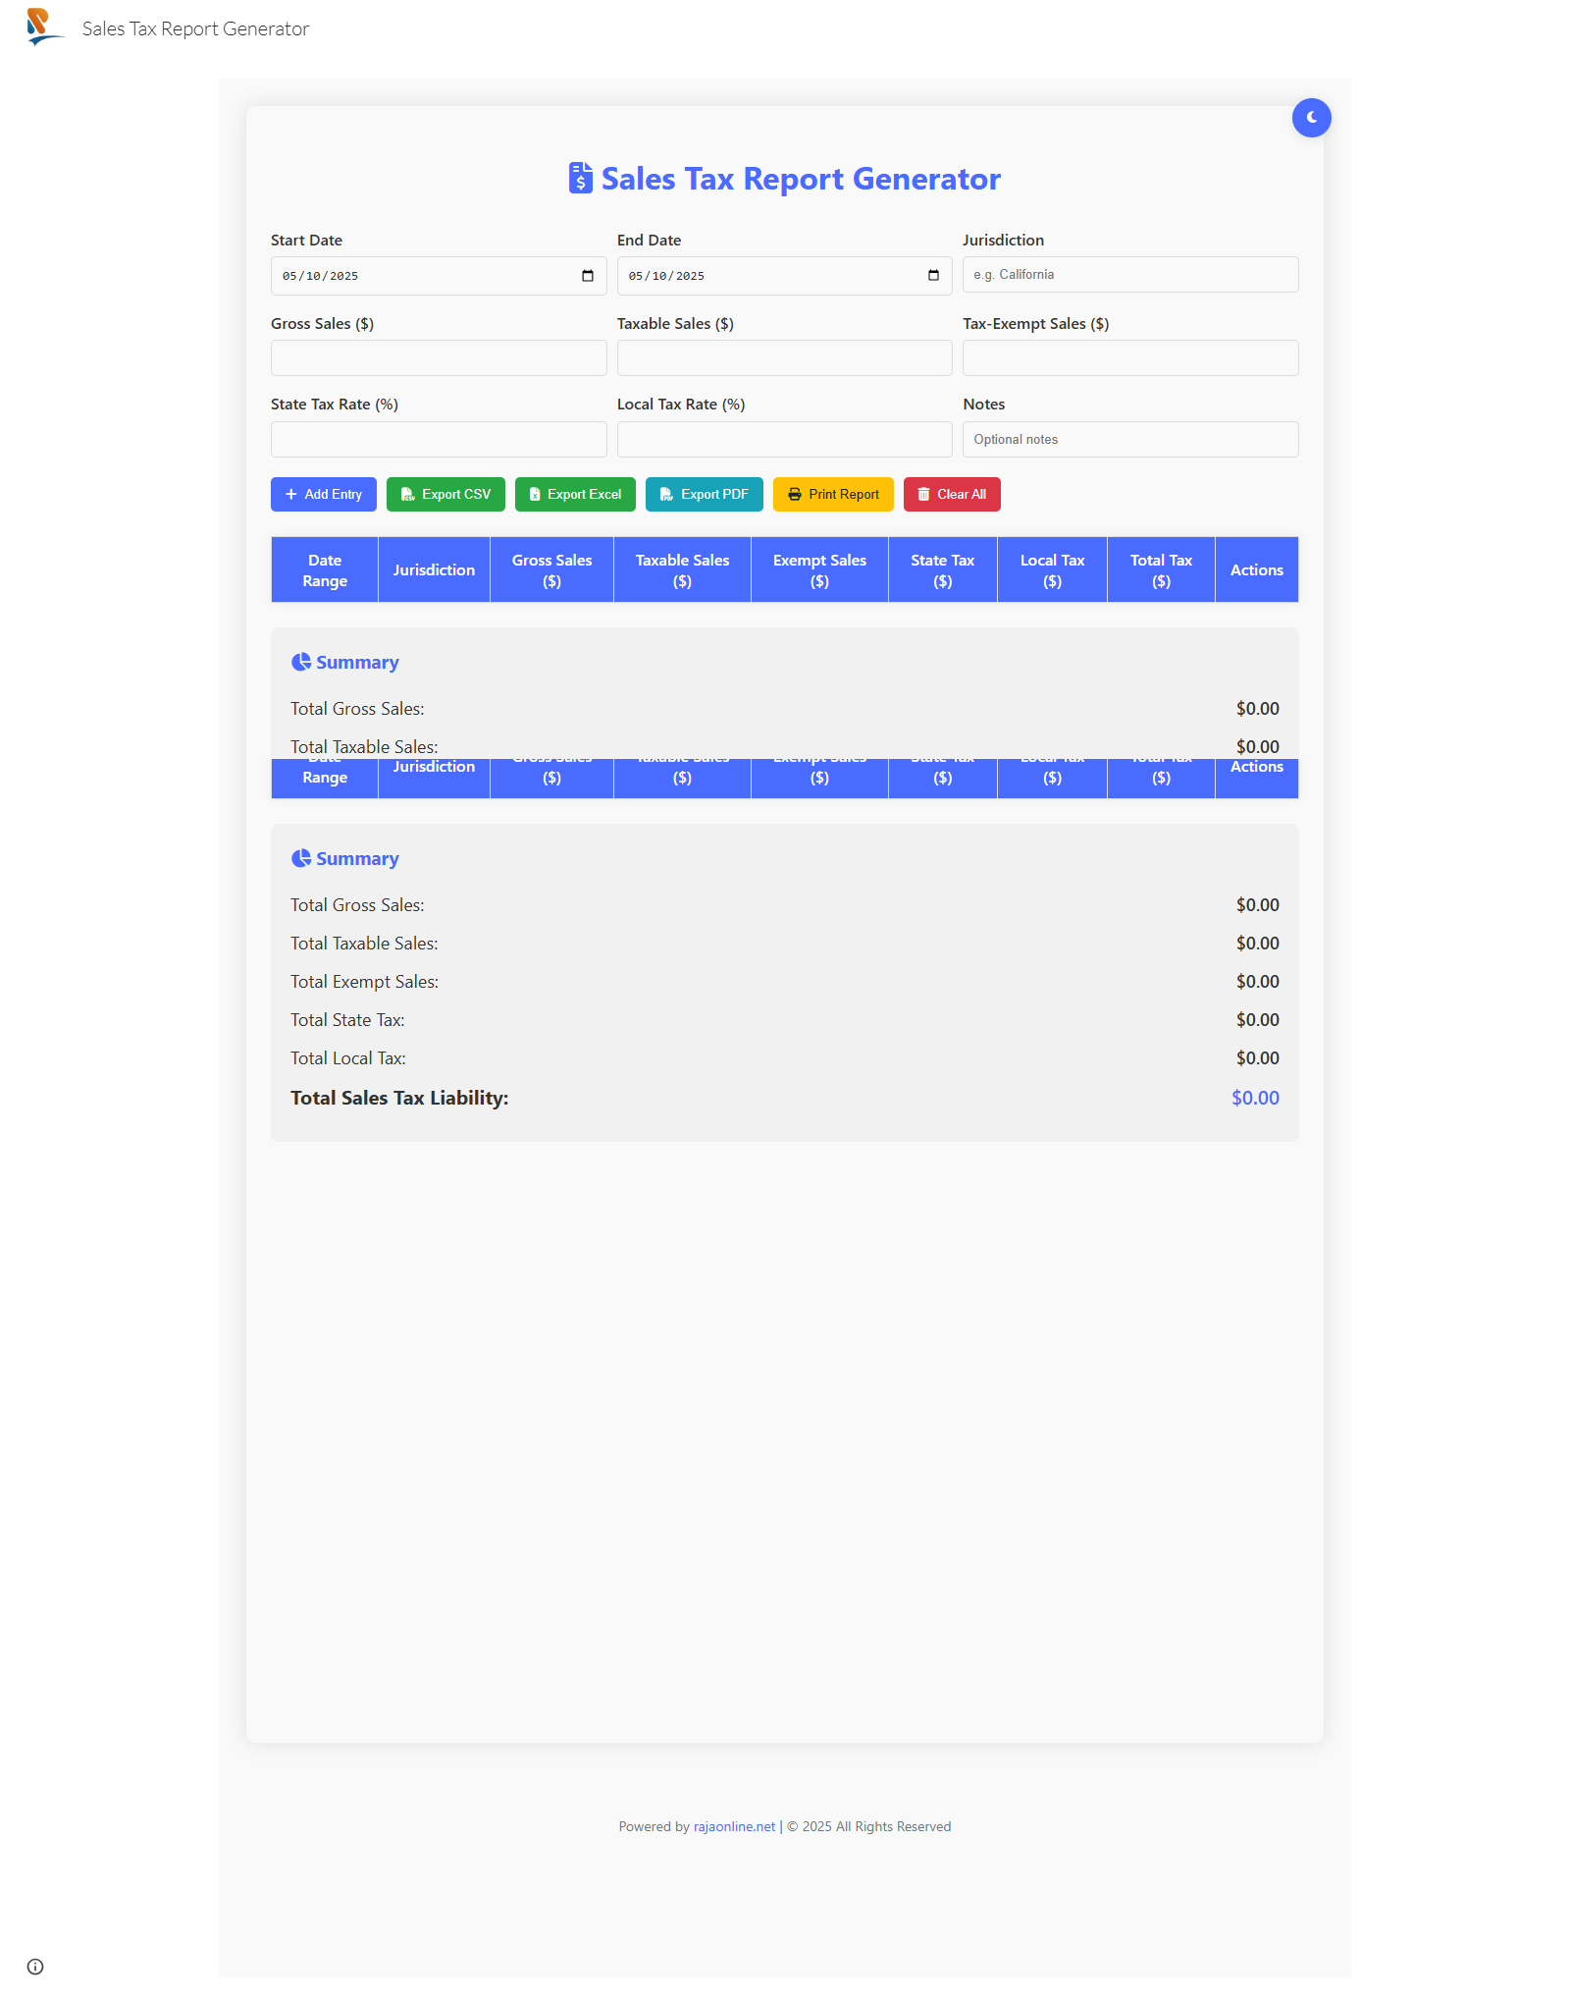Click the Gross Sales ($) header in the upper table

pos(551,570)
